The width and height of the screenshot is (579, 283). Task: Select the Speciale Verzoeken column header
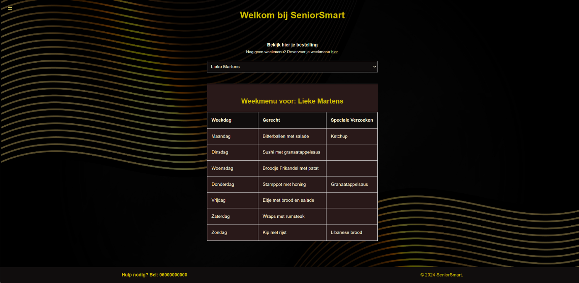coord(352,120)
